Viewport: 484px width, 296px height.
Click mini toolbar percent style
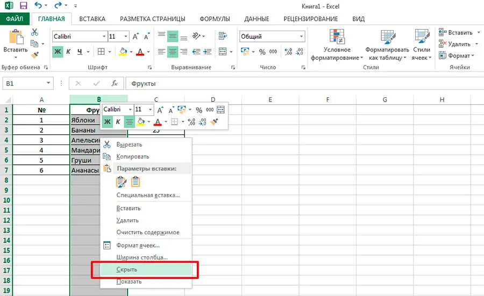(x=199, y=110)
